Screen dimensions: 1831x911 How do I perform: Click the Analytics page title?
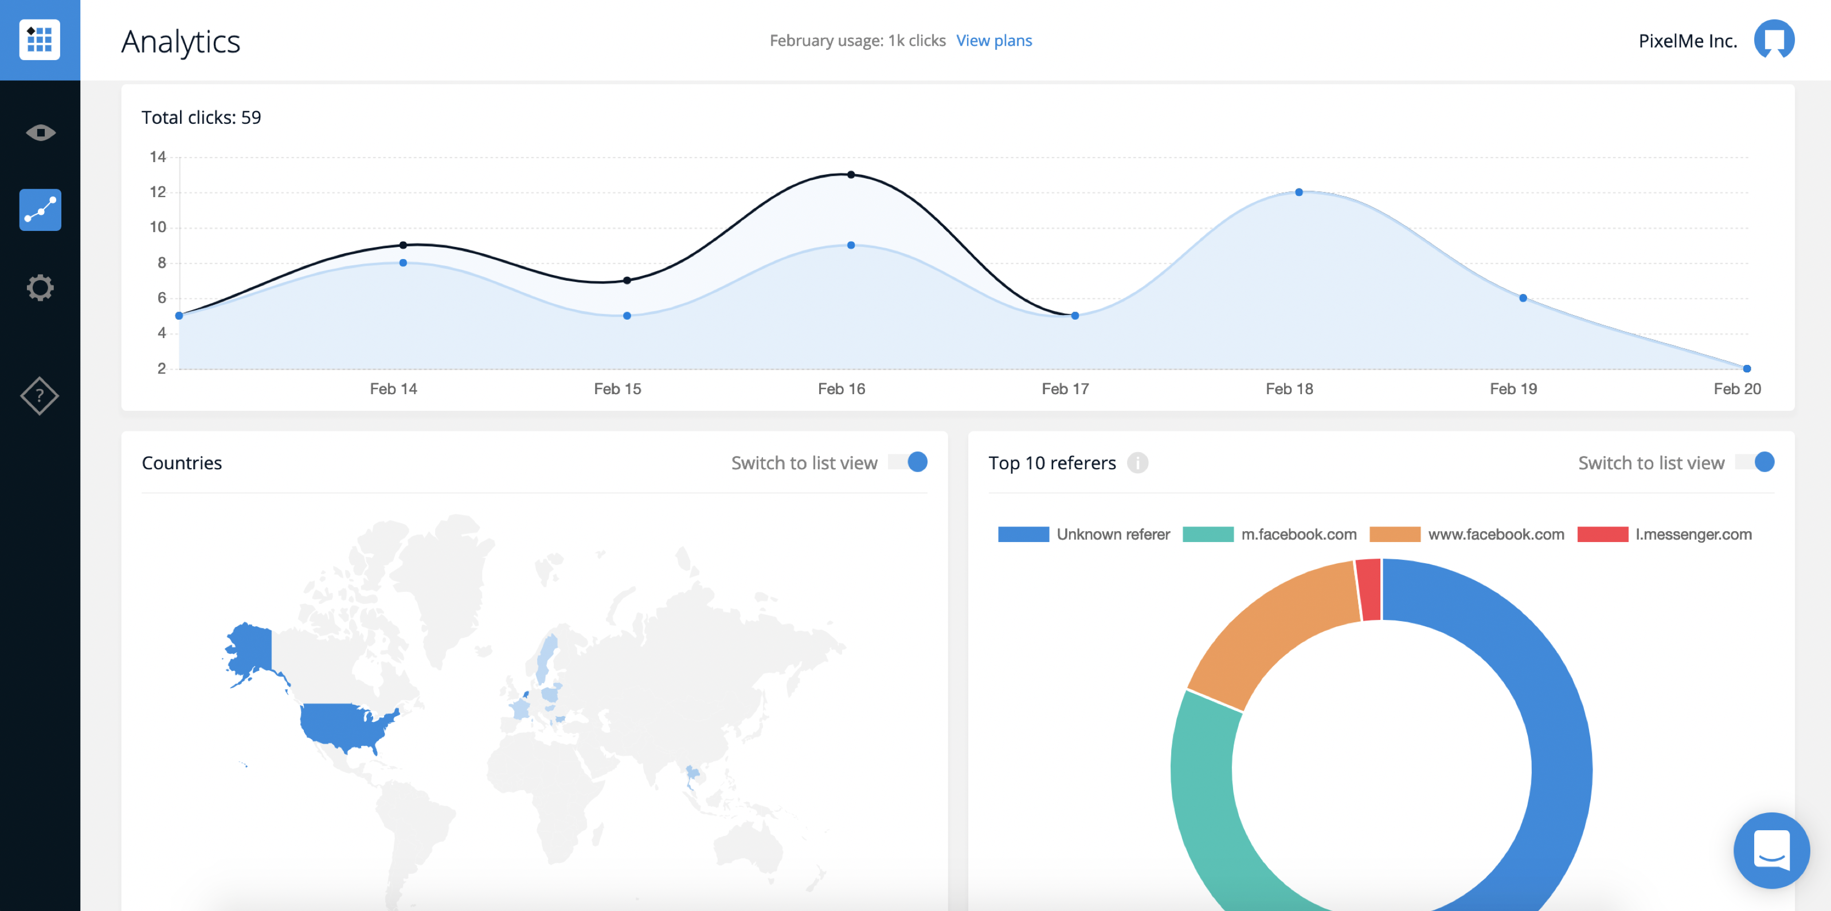(x=181, y=41)
